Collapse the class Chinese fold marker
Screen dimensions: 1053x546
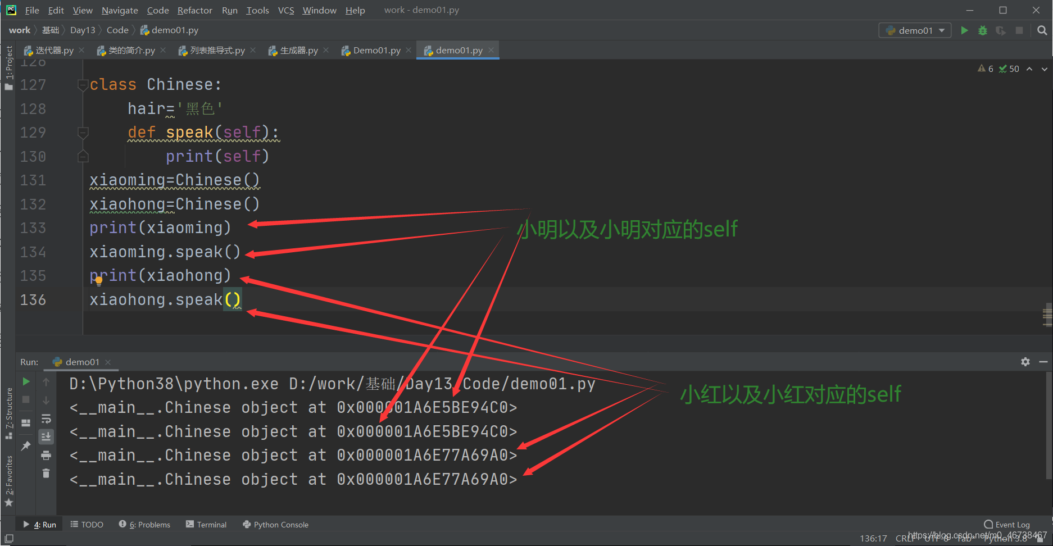(x=83, y=85)
